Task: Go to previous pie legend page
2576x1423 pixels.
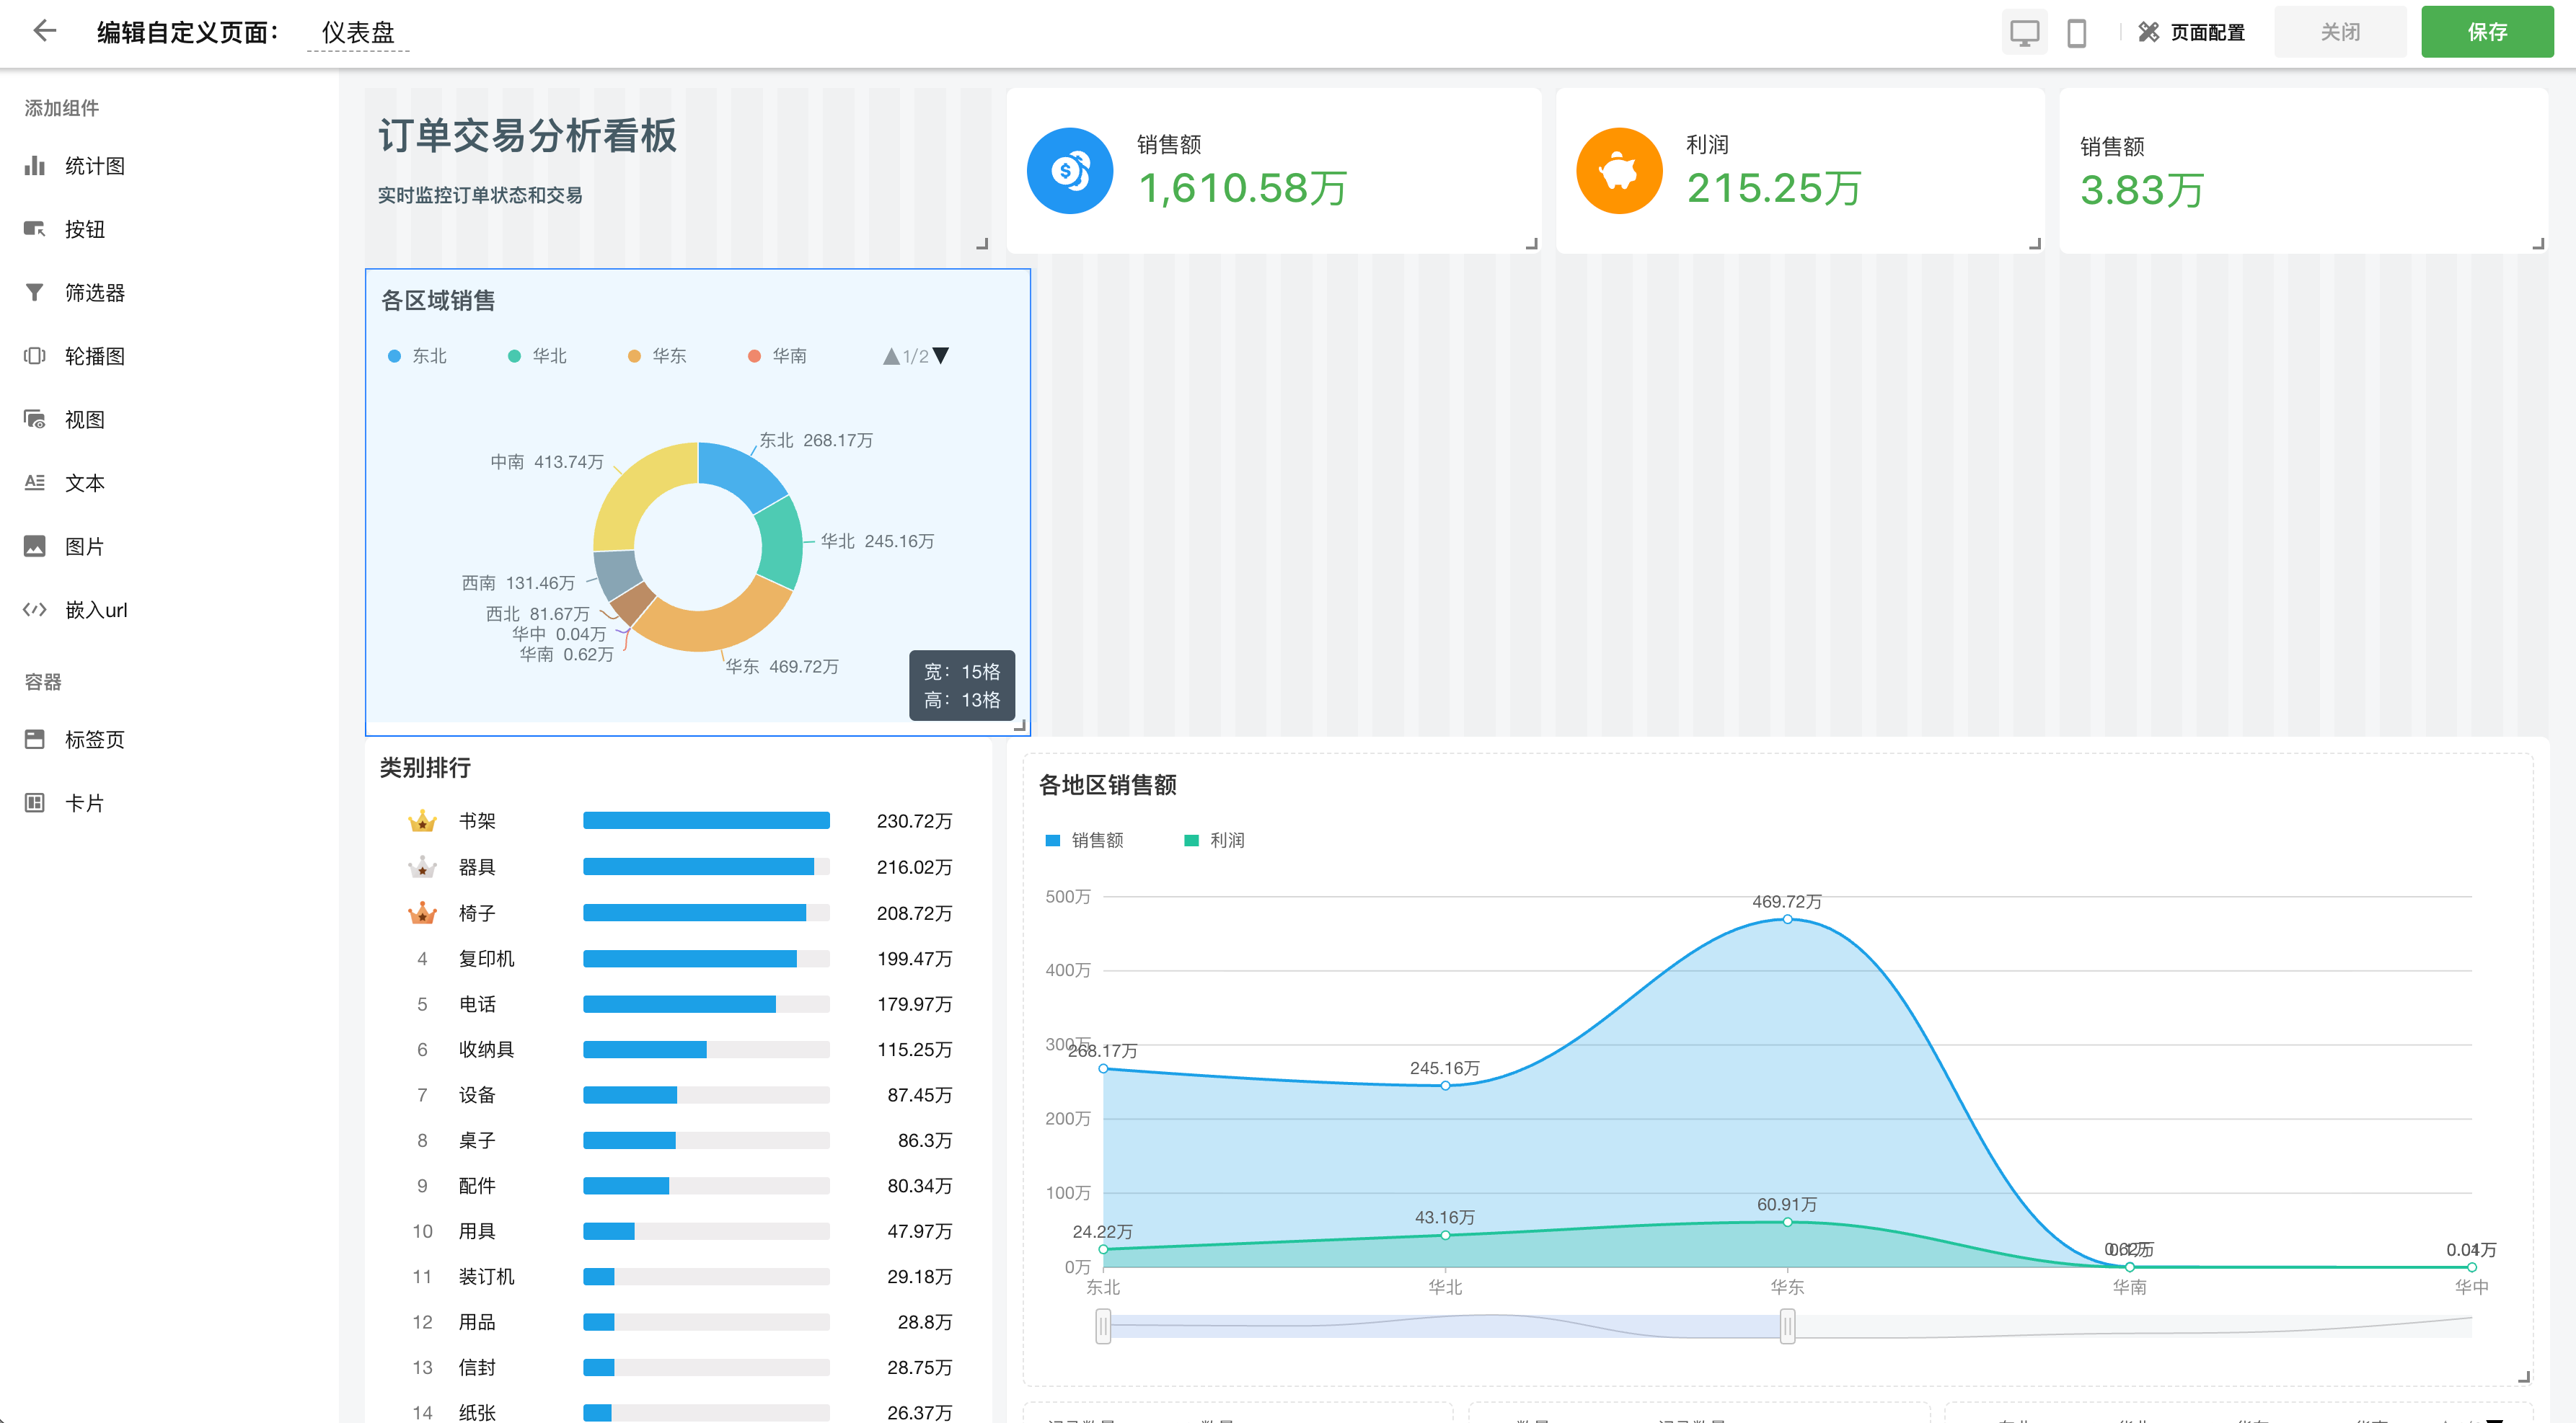Action: [891, 357]
